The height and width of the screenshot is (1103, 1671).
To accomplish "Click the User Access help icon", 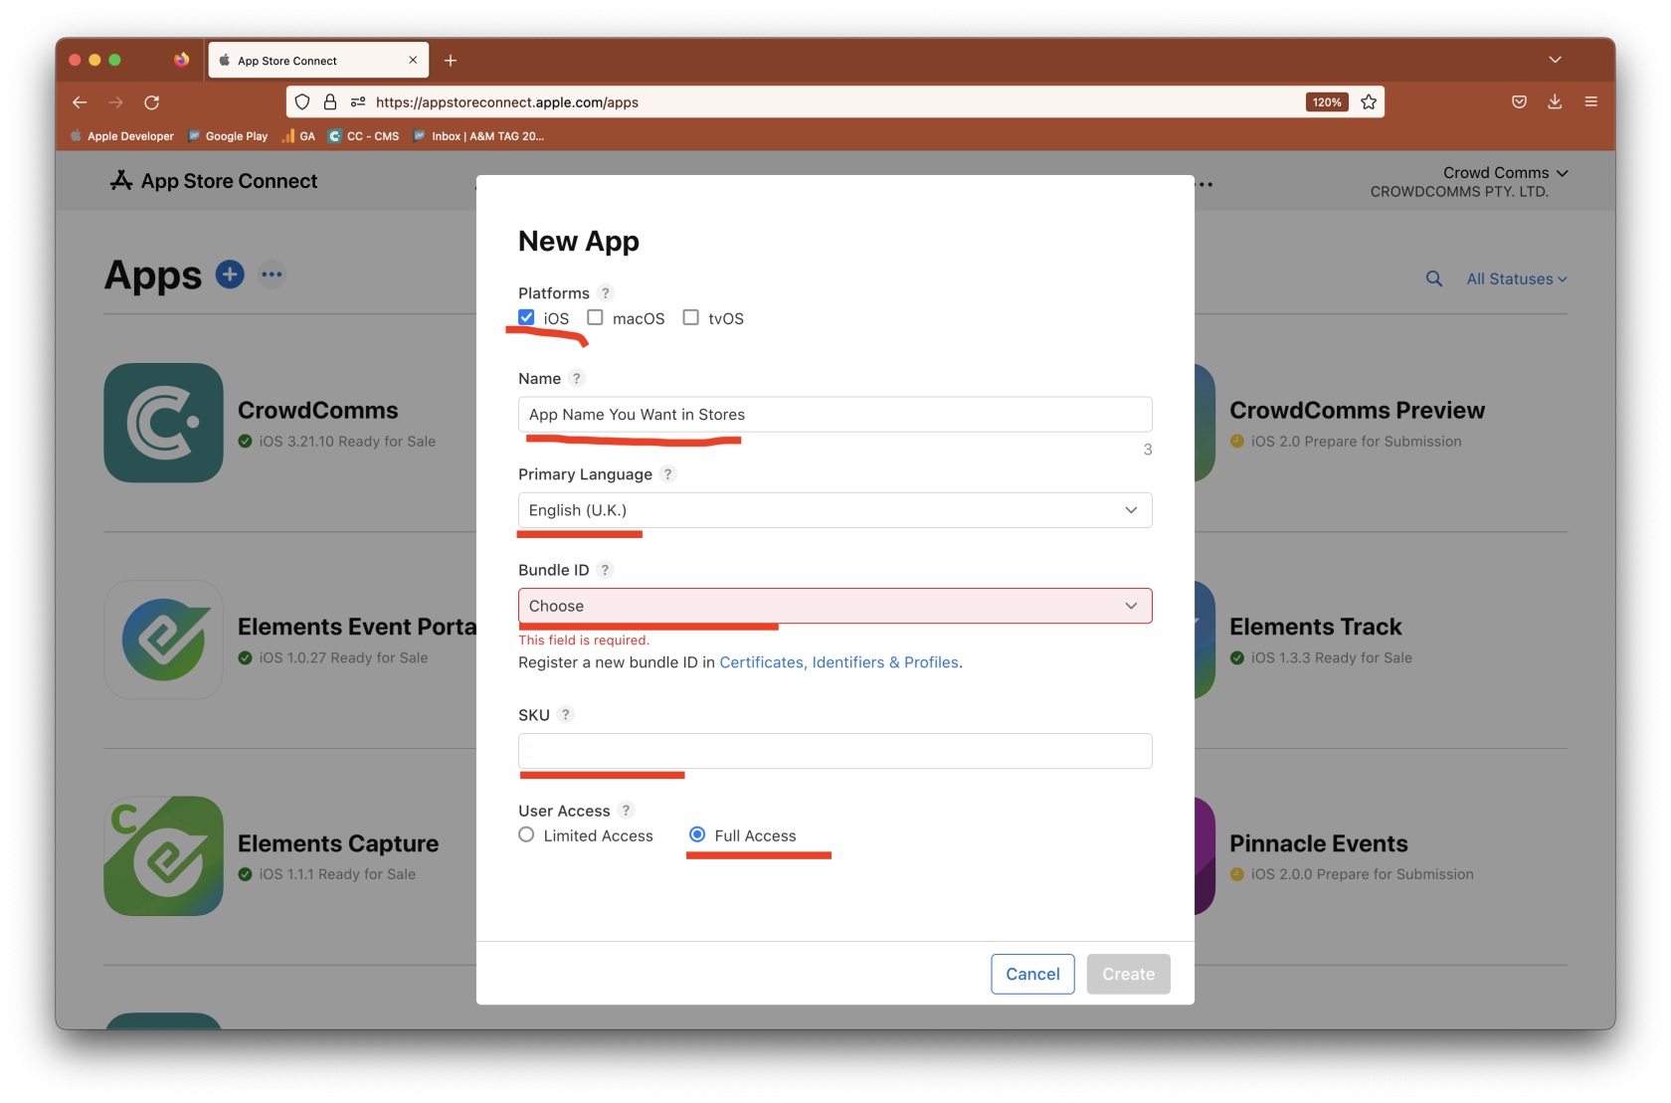I will click(x=626, y=811).
